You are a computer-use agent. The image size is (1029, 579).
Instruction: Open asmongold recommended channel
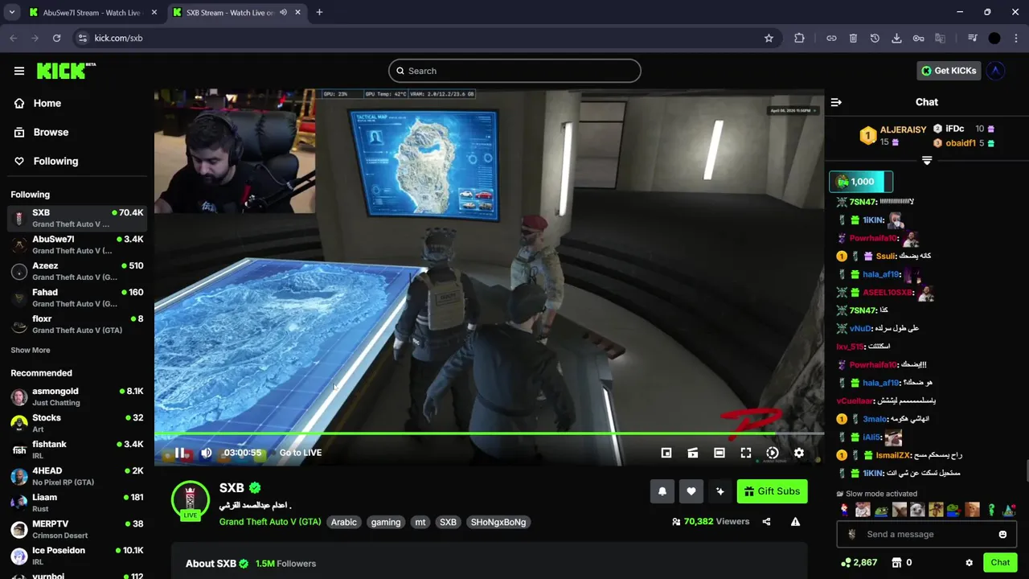click(x=77, y=396)
